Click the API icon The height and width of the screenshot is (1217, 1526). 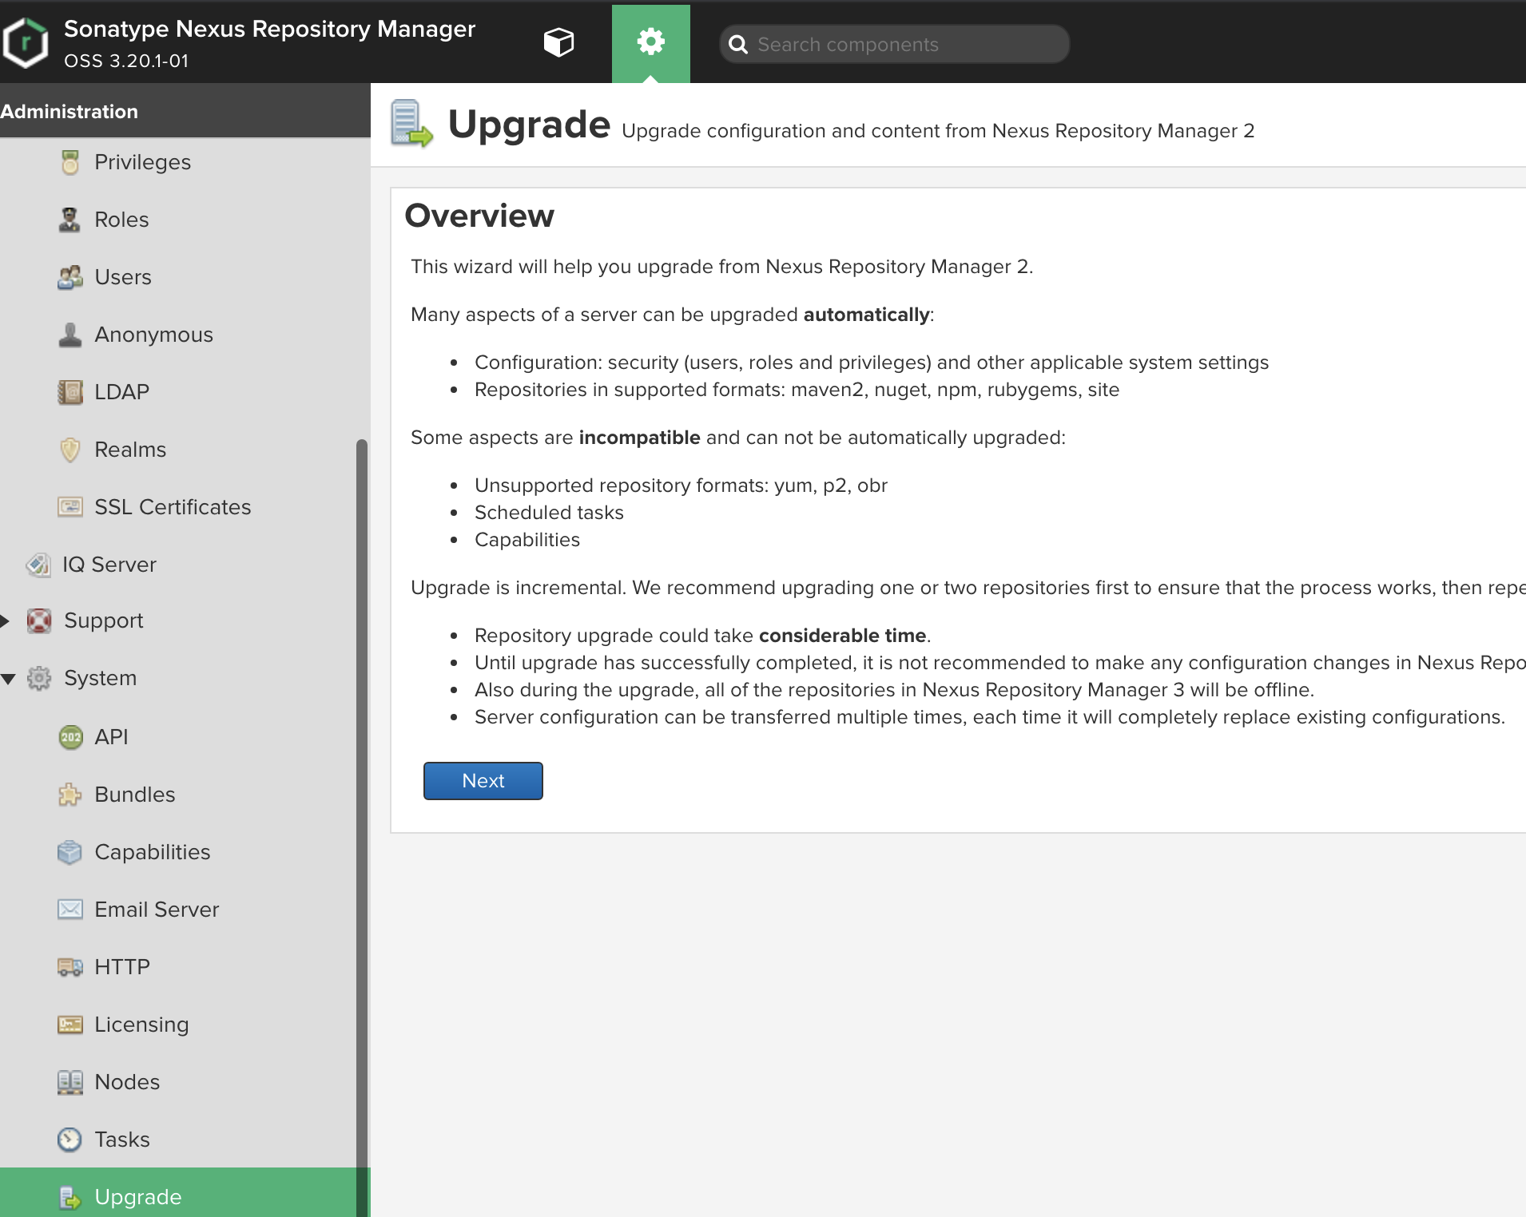click(x=70, y=737)
